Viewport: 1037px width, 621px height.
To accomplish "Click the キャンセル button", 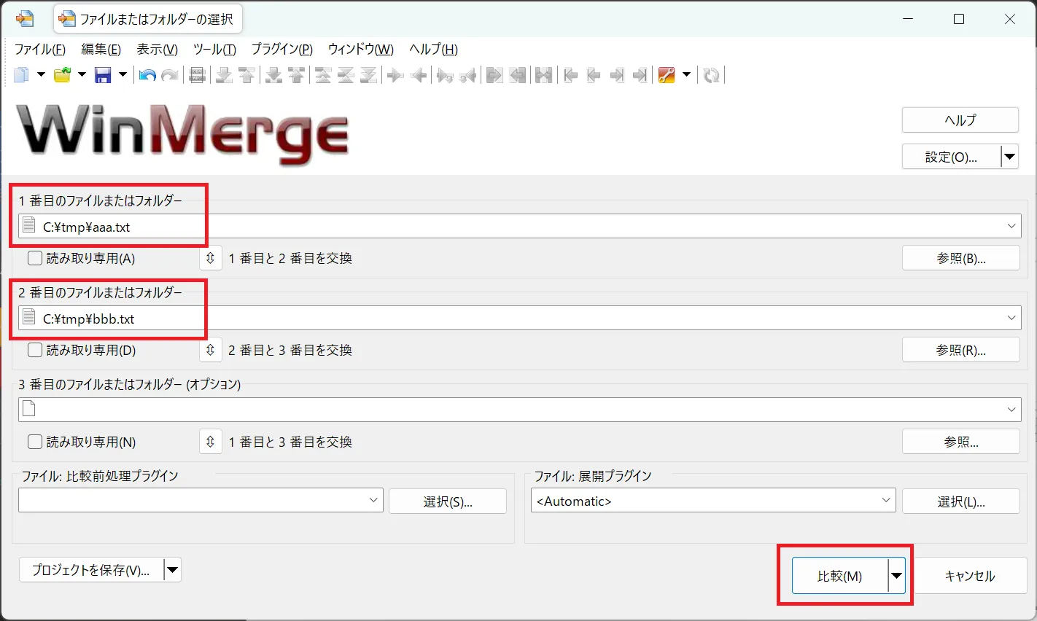I will click(x=970, y=576).
